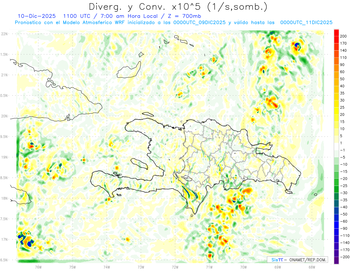Click the '74W' longitude label
This screenshot has height=271, width=350.
pyautogui.click(x=107, y=267)
